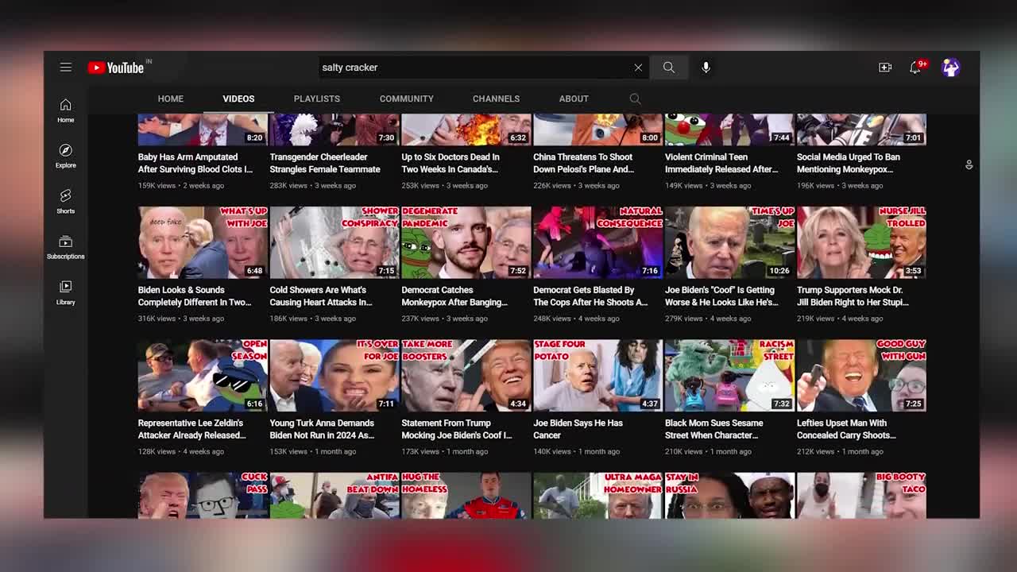The image size is (1017, 572).
Task: Play the 'Degenerate Pandemic' thumbnail
Action: (466, 242)
